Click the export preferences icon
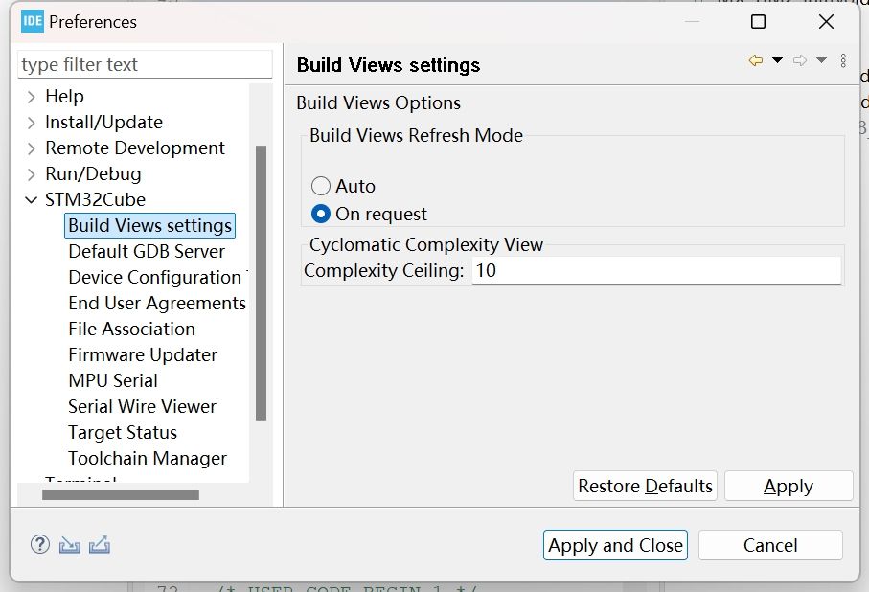 pos(100,545)
